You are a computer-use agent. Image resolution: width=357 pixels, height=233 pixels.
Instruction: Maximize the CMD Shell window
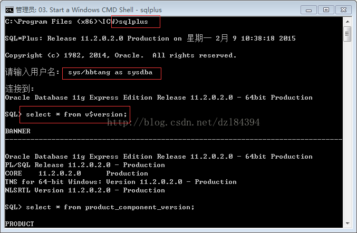[326, 10]
